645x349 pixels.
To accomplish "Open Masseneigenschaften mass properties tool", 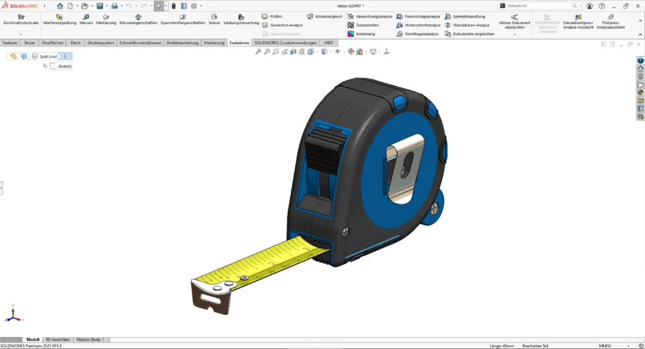I will (138, 18).
